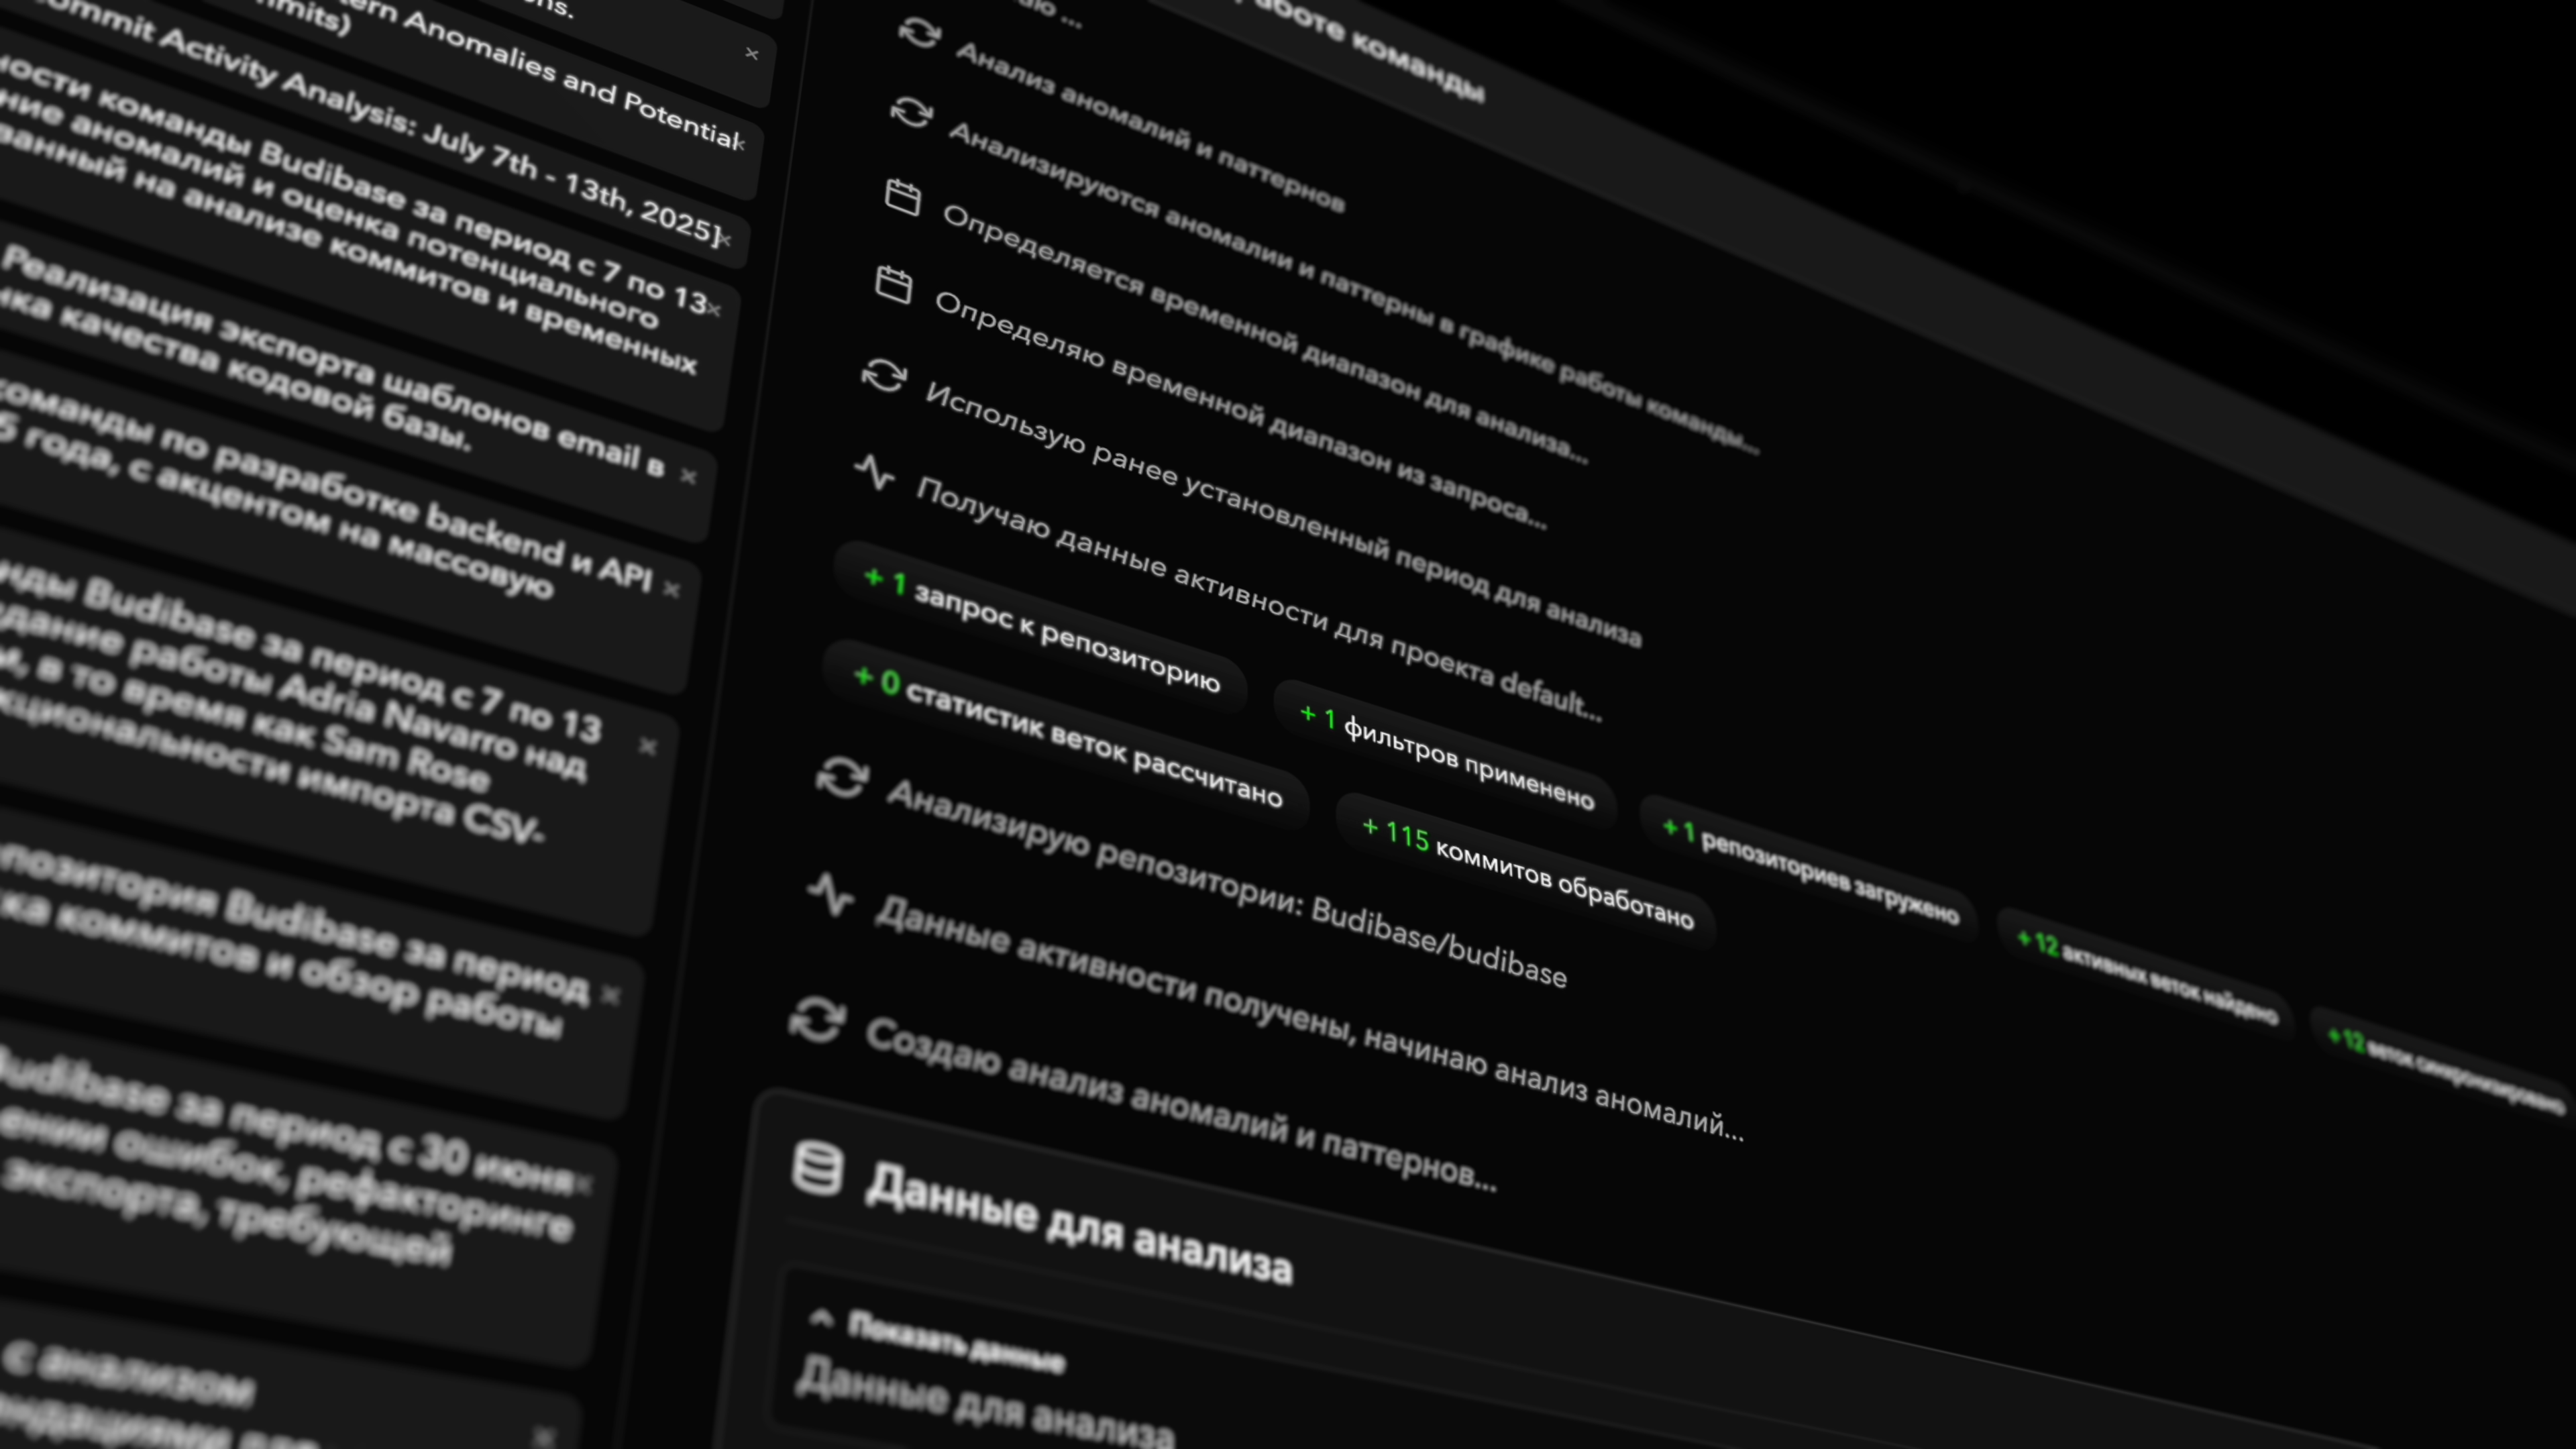Click the "+12 активных веток найдено" badge
The image size is (2576, 1449).
click(x=2146, y=978)
